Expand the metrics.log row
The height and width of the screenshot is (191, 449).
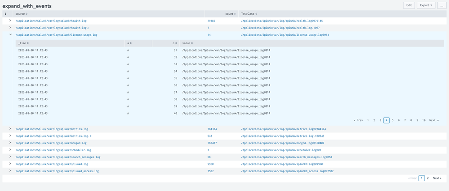click(x=10, y=129)
